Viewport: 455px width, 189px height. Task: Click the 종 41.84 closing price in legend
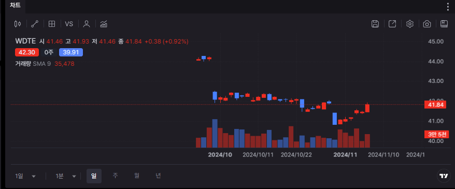click(x=130, y=41)
